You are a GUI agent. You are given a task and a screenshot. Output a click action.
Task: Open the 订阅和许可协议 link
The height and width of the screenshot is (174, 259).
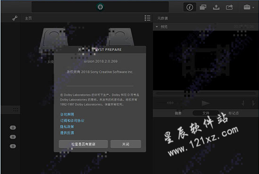click(x=72, y=121)
